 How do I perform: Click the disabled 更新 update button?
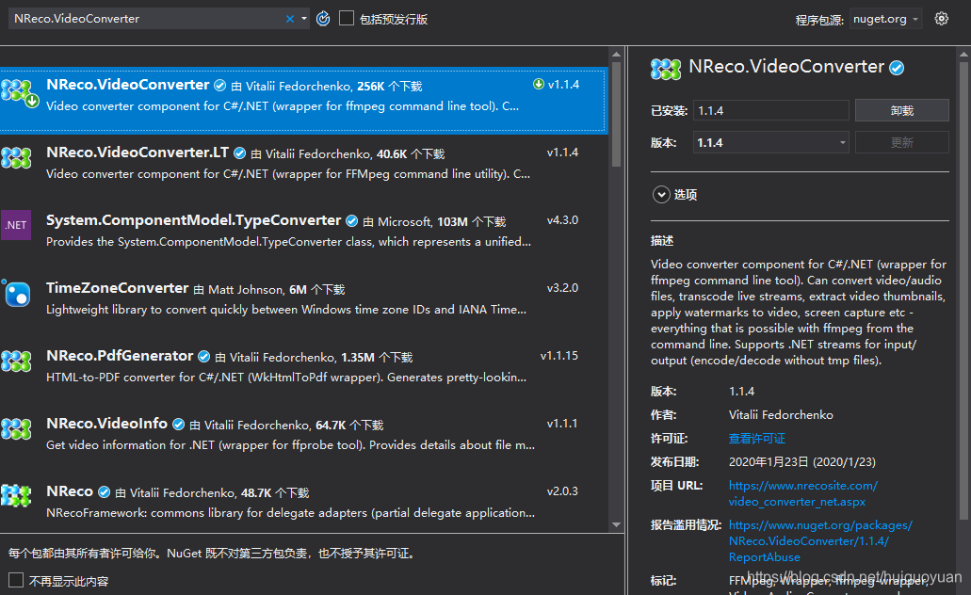pyautogui.click(x=901, y=142)
